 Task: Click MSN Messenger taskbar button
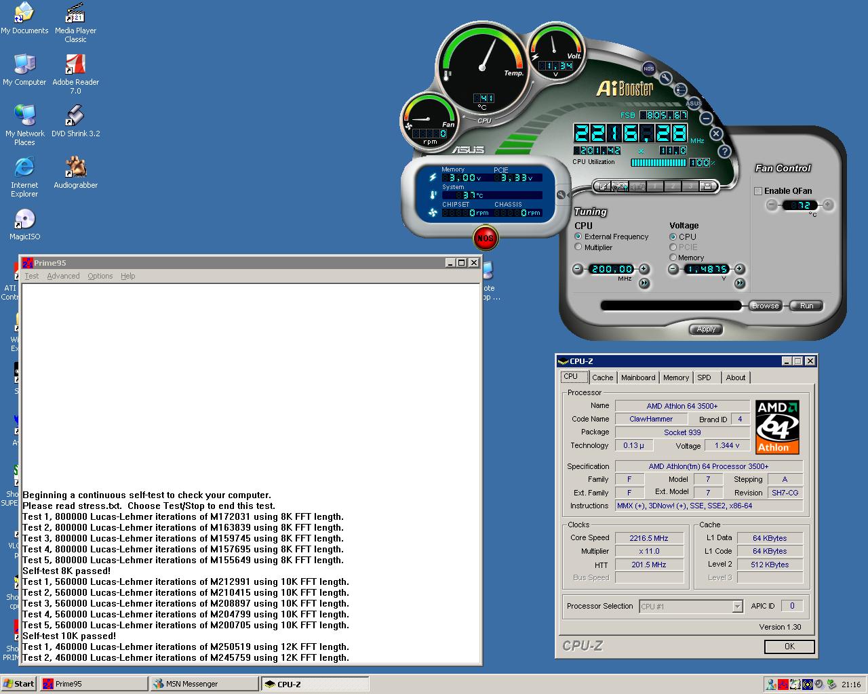204,684
